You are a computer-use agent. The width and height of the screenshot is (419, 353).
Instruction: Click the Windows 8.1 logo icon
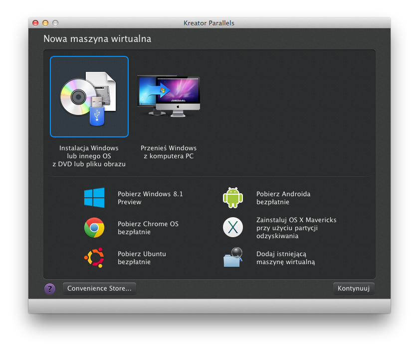pyautogui.click(x=94, y=198)
